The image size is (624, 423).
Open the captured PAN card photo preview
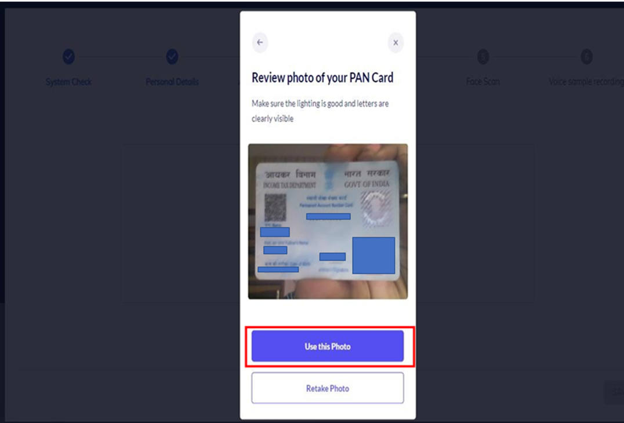click(x=328, y=221)
